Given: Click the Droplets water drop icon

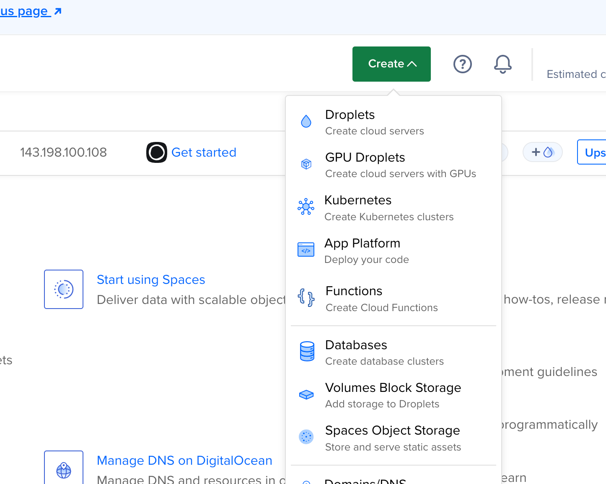Looking at the screenshot, I should [x=306, y=121].
